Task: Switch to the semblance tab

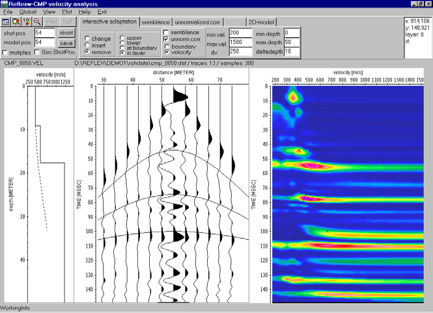Action: coord(156,22)
